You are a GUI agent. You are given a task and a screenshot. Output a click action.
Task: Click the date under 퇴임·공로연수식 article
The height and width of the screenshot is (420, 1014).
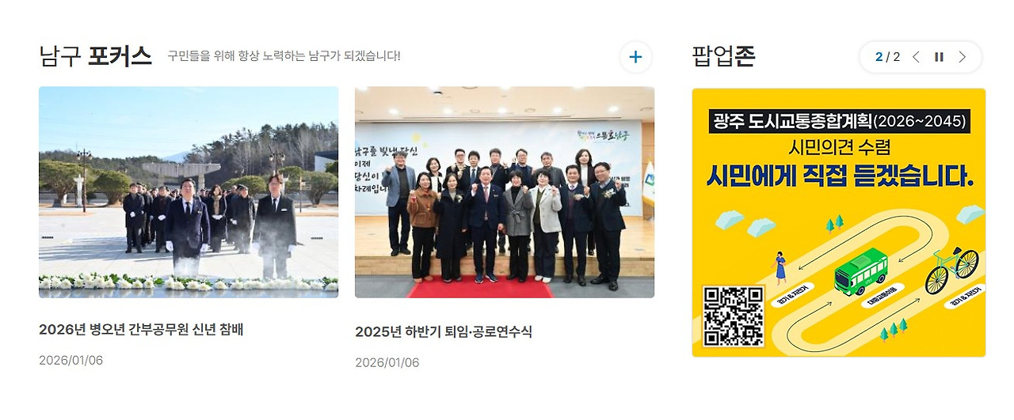pos(387,362)
